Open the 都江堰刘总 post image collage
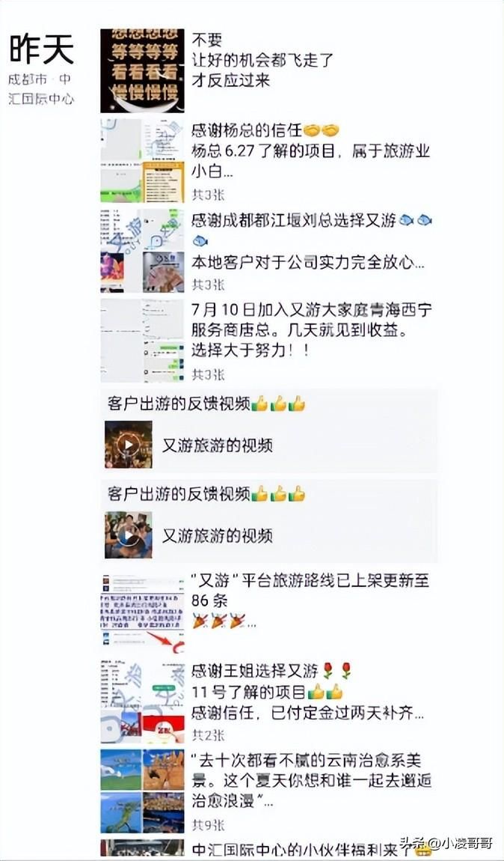This screenshot has height=861, width=504. 142,250
